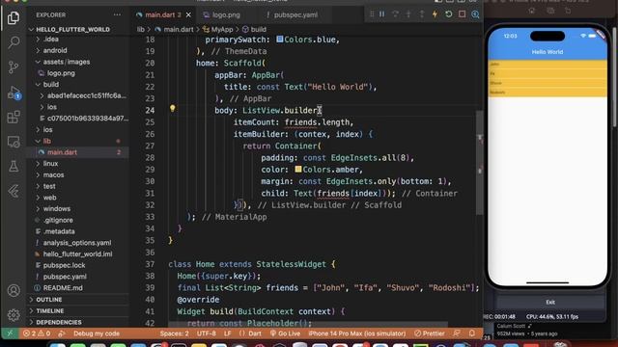Open notifications bell in status bar
Viewport: 618px width, 347px height.
coord(472,334)
